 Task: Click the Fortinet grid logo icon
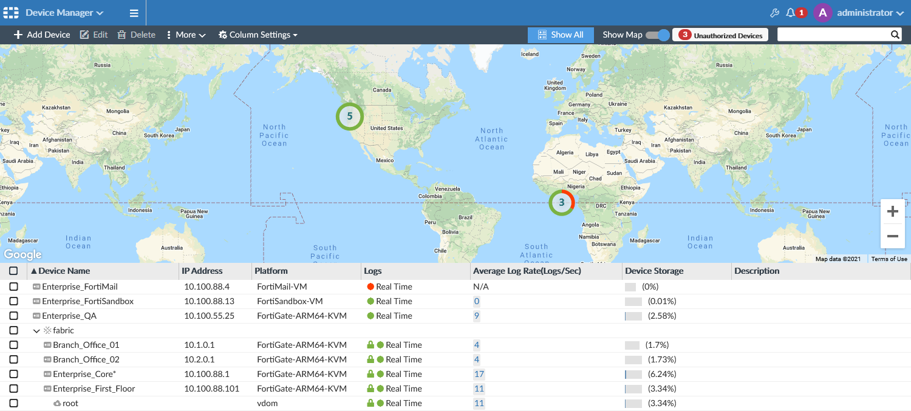click(11, 13)
